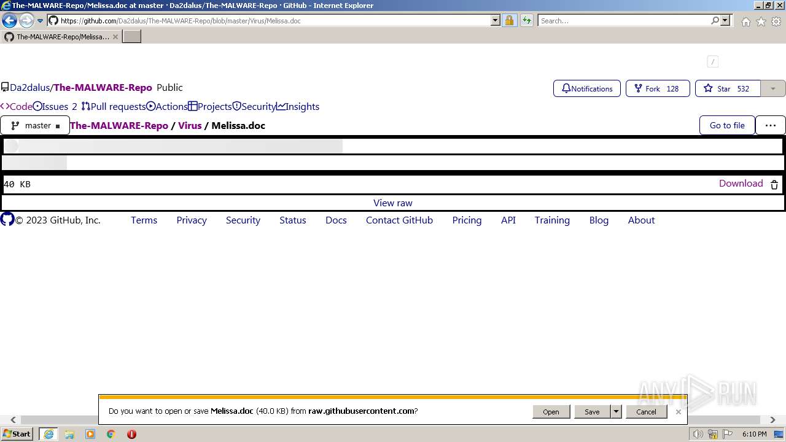
Task: Open the Training footer link
Action: (552, 220)
